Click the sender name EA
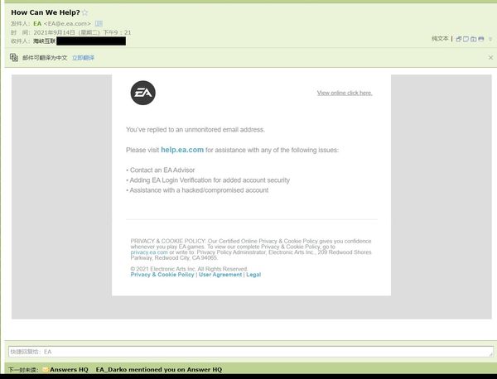 click(37, 23)
